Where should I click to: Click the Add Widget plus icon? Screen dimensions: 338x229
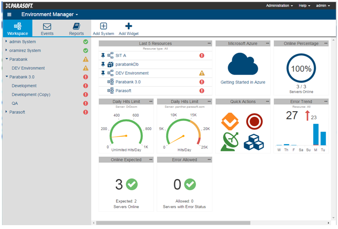[x=129, y=26]
